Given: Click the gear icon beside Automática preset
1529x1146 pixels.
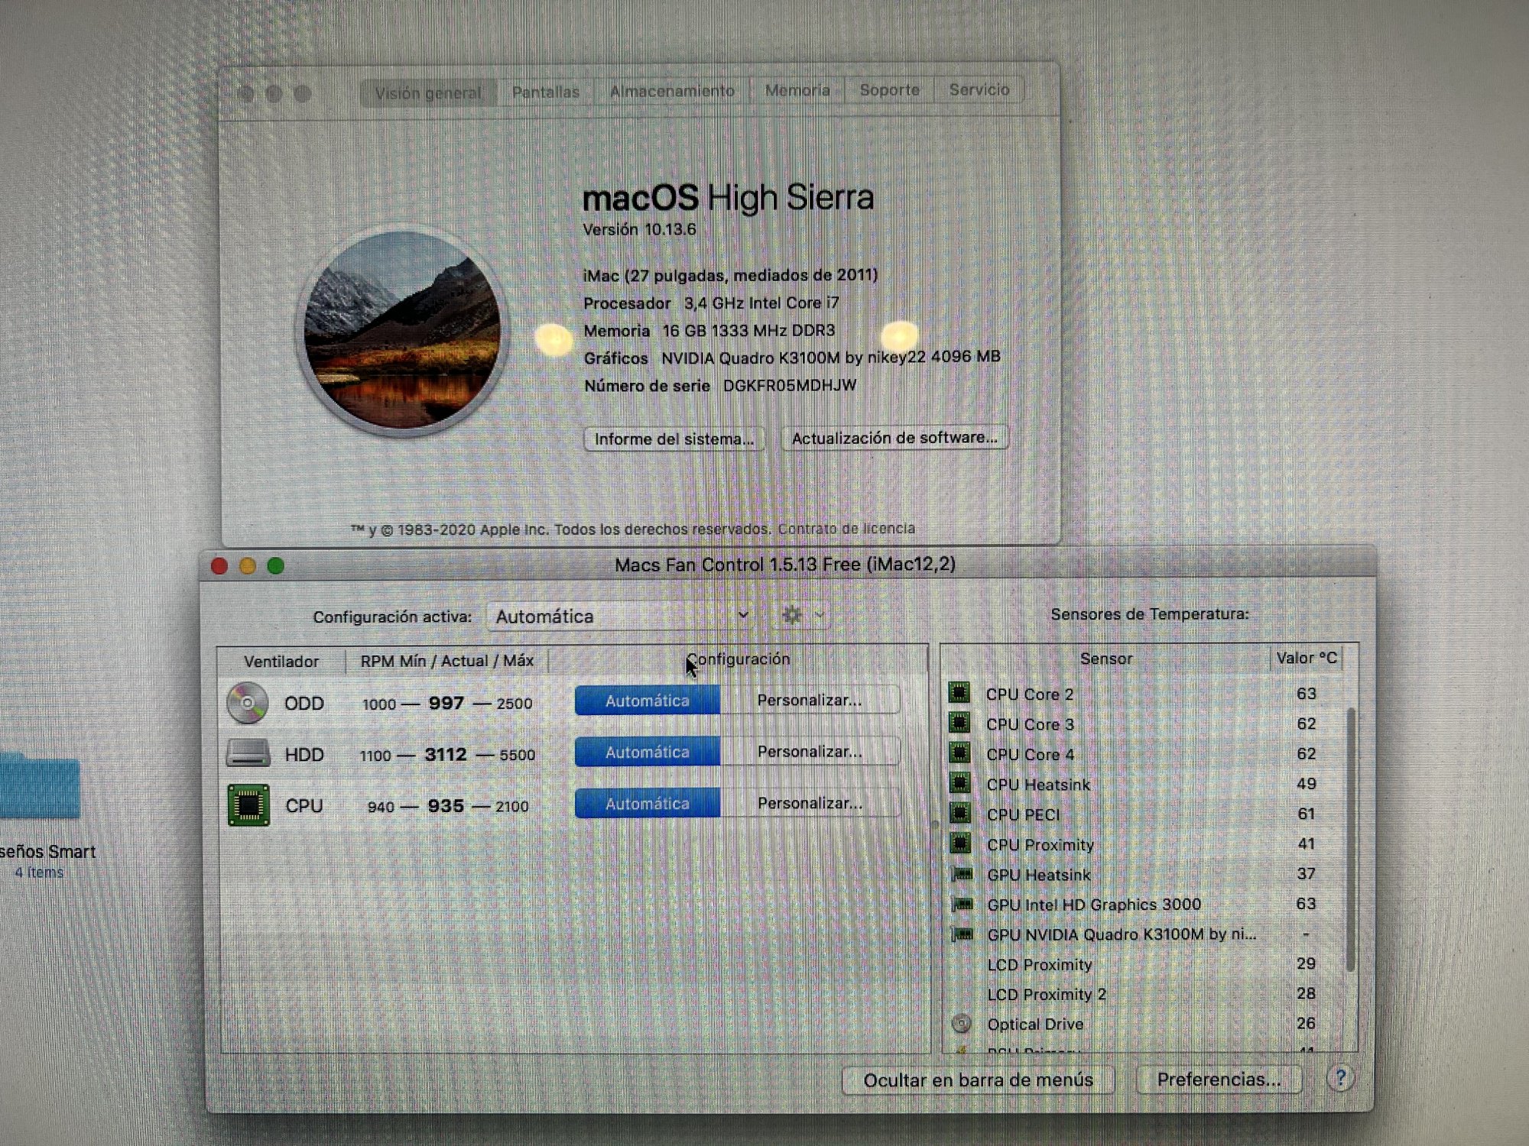Looking at the screenshot, I should 792,615.
